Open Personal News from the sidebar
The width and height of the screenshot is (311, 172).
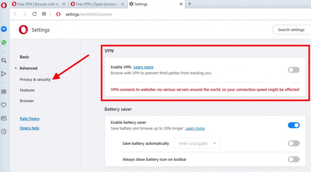click(x=4, y=118)
